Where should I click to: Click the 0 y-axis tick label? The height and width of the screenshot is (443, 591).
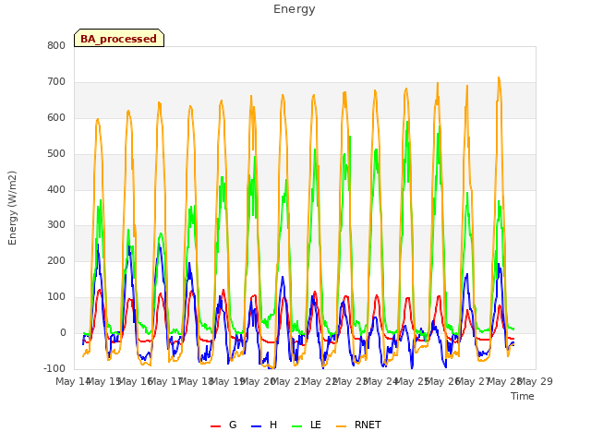(63, 333)
